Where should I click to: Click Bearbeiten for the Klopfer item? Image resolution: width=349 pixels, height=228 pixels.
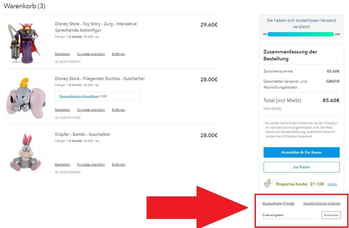[62, 165]
